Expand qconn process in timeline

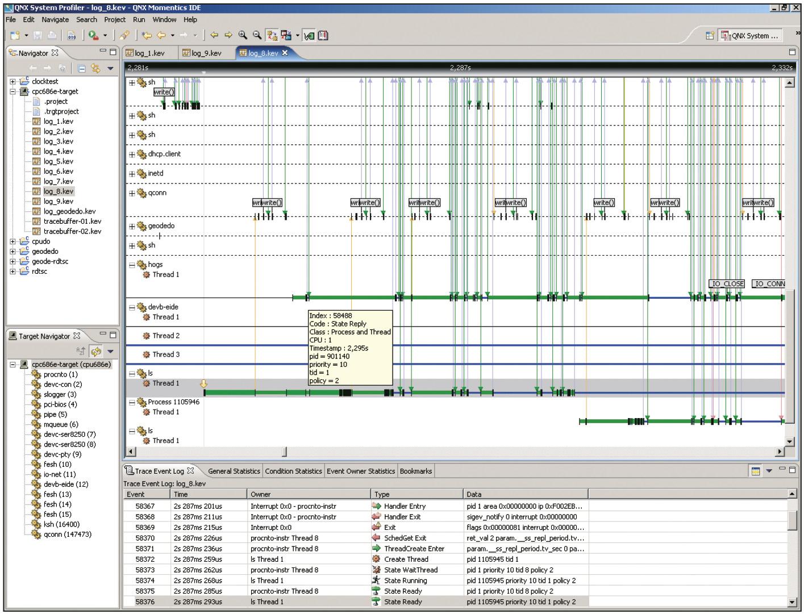pos(132,193)
